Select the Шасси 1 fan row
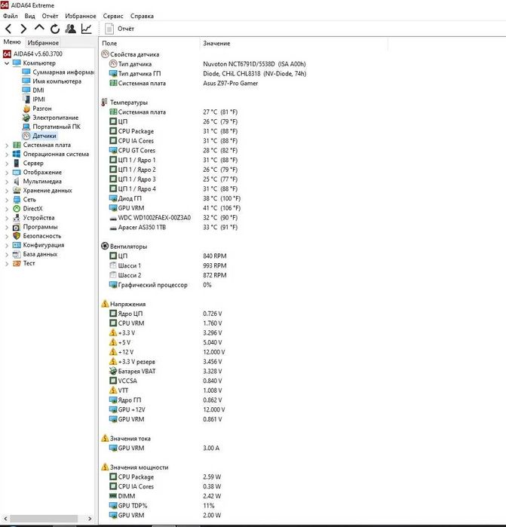Screen dimensions: 506x527 click(168, 265)
